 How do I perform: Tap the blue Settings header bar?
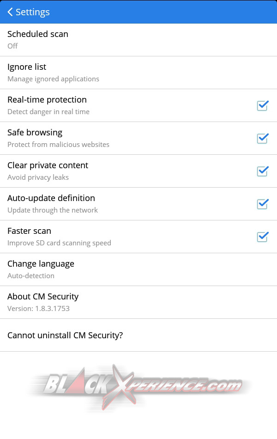(138, 12)
